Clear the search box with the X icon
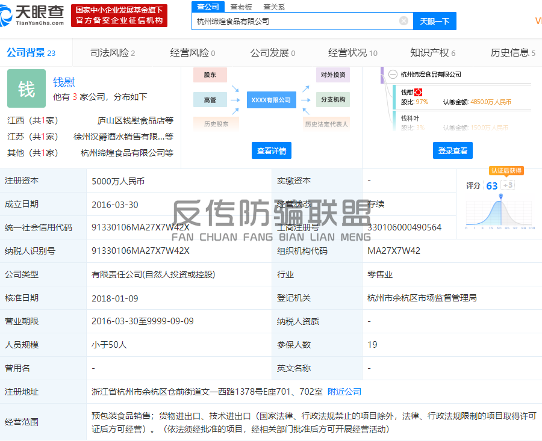This screenshot has width=542, height=441. (x=403, y=21)
